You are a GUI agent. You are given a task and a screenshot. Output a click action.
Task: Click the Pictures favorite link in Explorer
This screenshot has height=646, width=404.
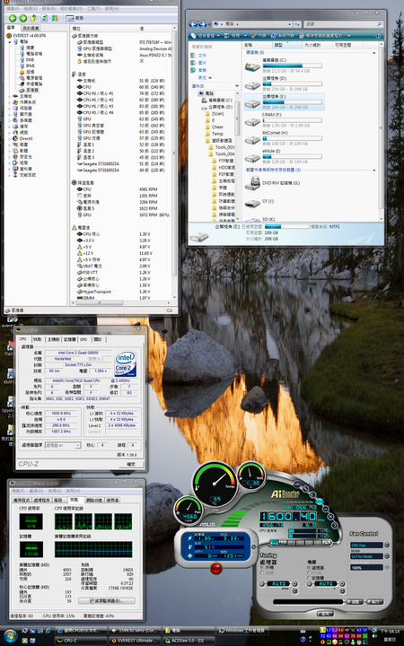[x=198, y=63]
